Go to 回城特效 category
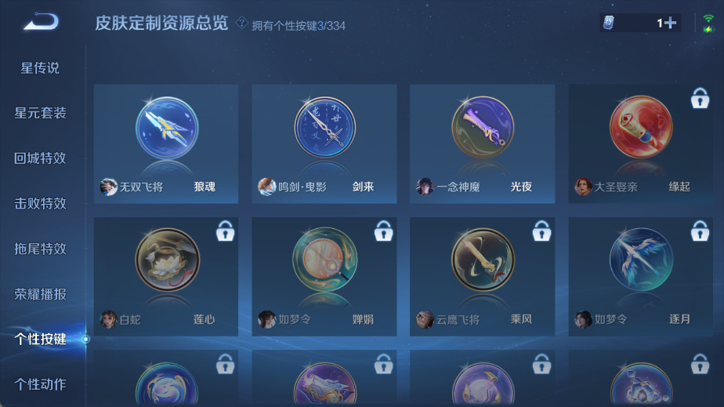This screenshot has height=407, width=724. point(40,158)
